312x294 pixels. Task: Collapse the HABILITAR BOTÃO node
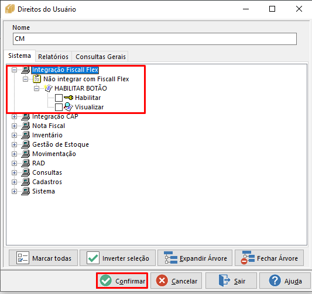coord(36,88)
